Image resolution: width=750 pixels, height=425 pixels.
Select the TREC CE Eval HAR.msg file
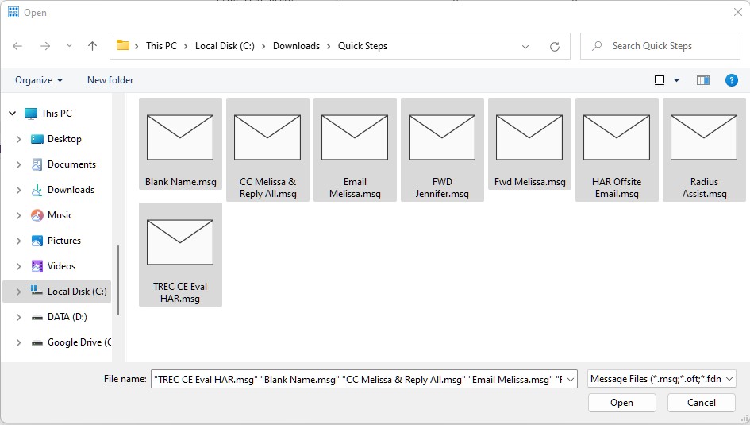tap(180, 255)
